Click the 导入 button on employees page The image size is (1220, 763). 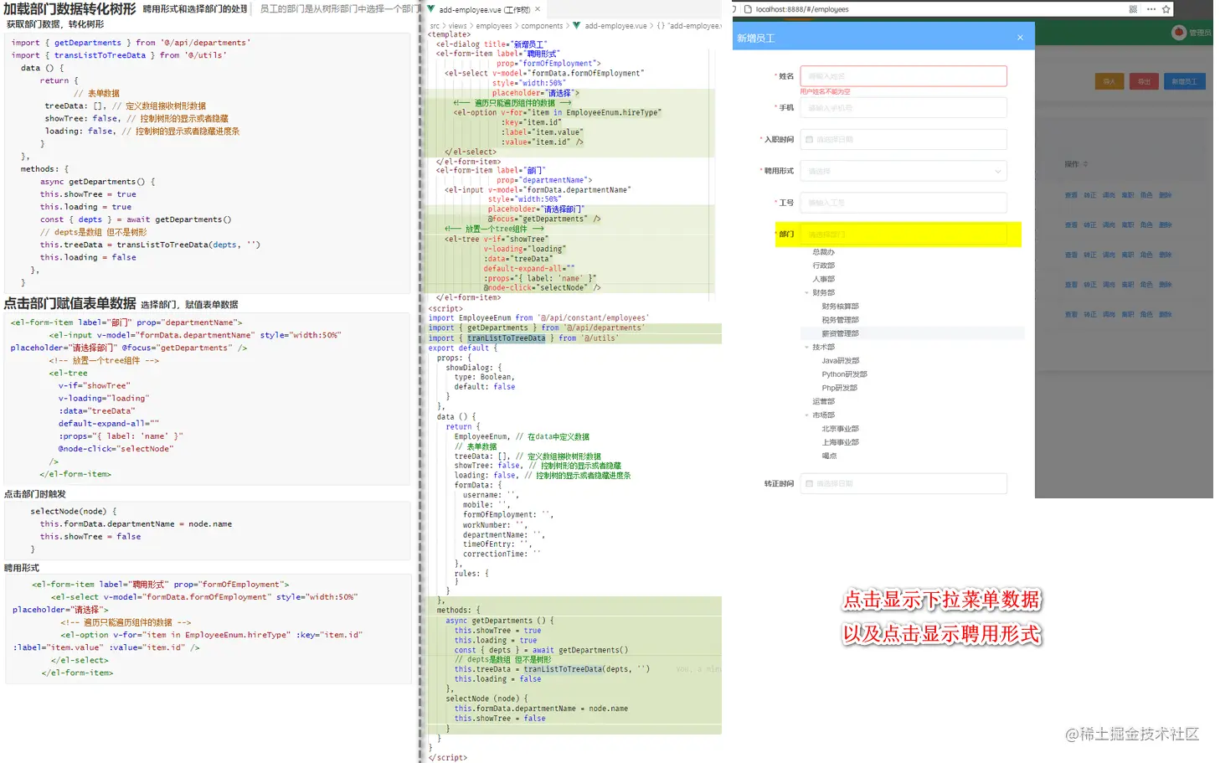[x=1109, y=81]
